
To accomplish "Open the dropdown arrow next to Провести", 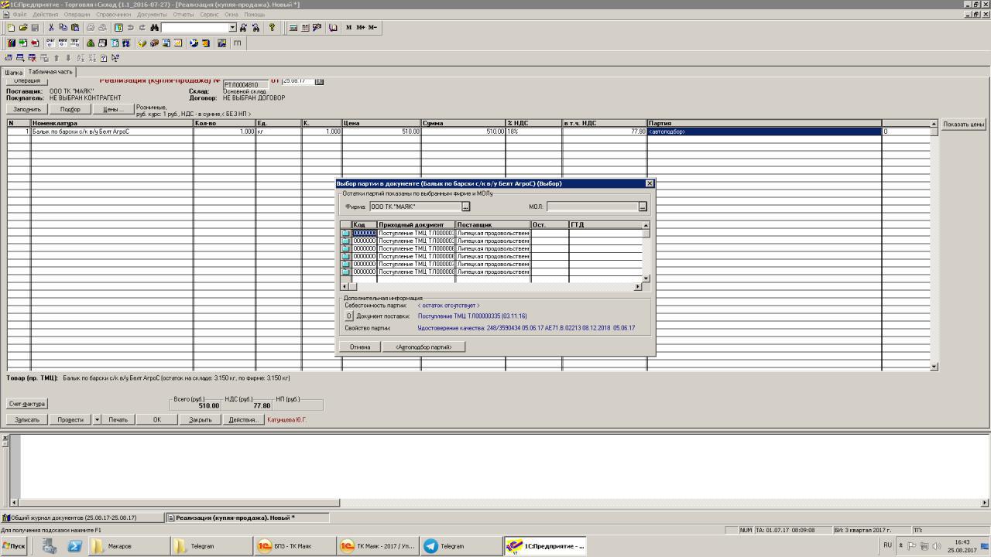I will point(97,419).
